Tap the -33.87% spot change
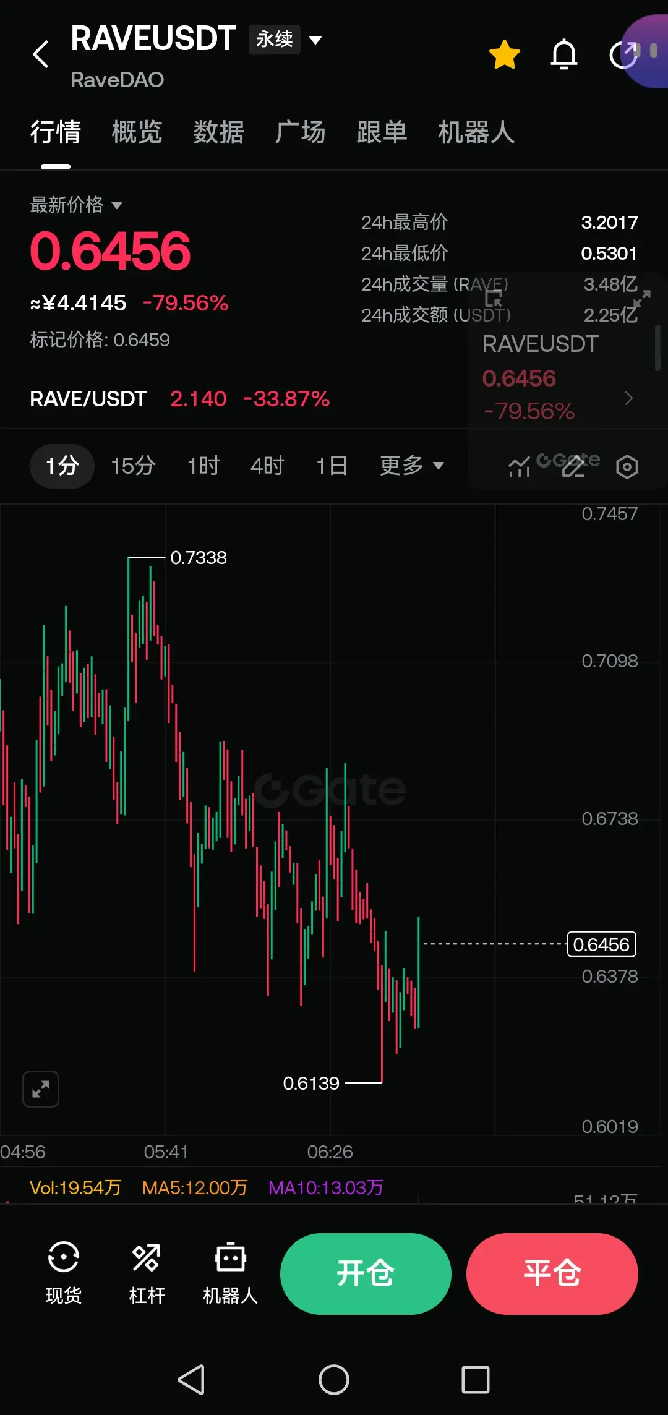668x1415 pixels. 286,399
